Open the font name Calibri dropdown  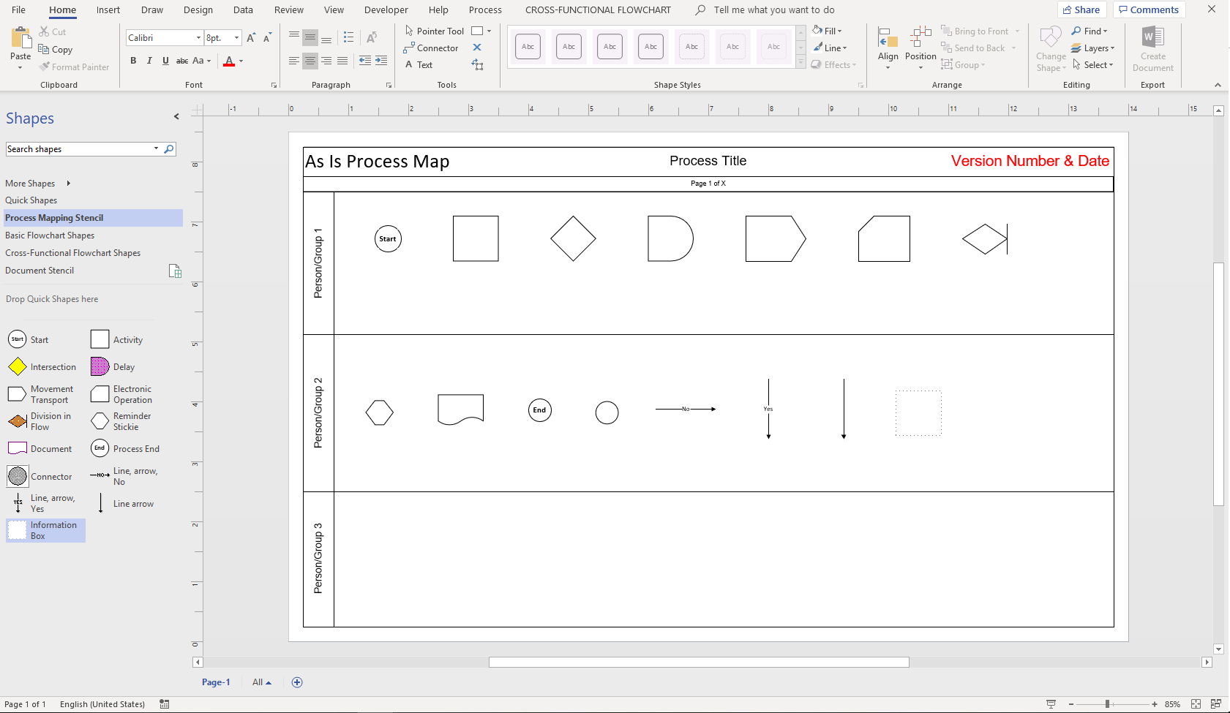(198, 38)
